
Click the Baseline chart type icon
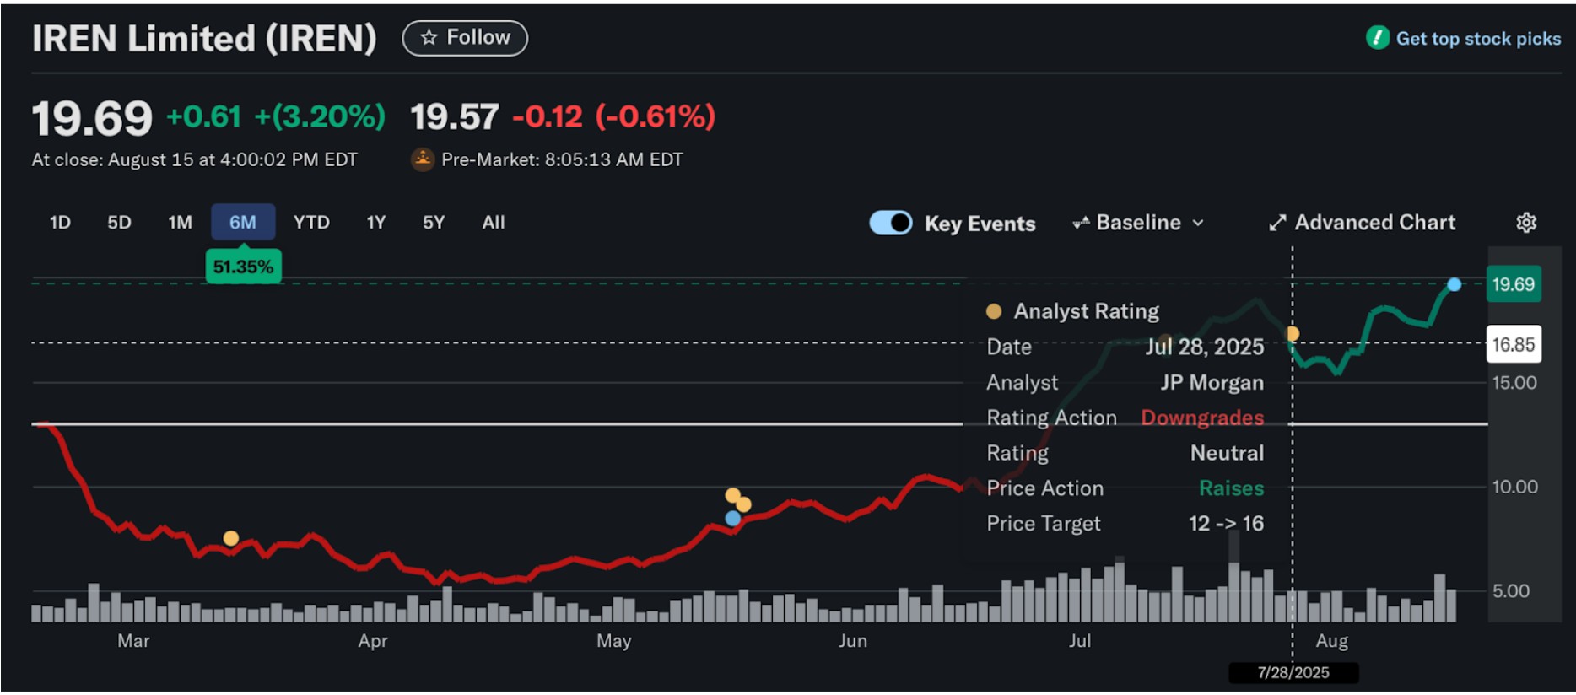pyautogui.click(x=1080, y=223)
